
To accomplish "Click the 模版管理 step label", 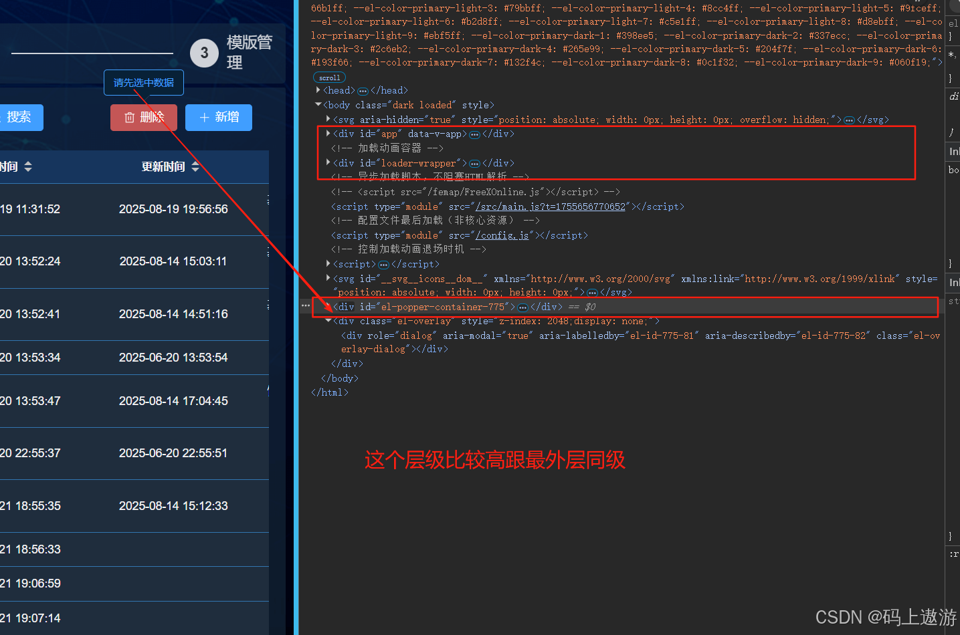I will pos(249,52).
